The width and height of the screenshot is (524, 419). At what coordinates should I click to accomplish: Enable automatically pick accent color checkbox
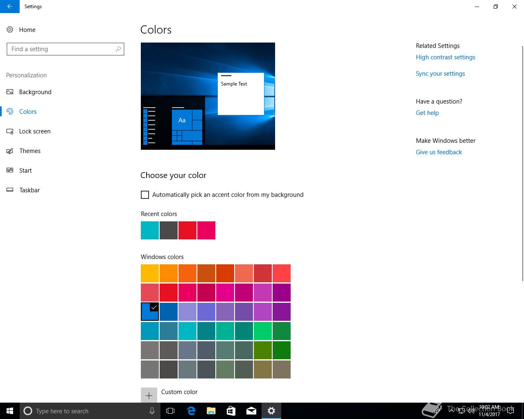pos(145,195)
